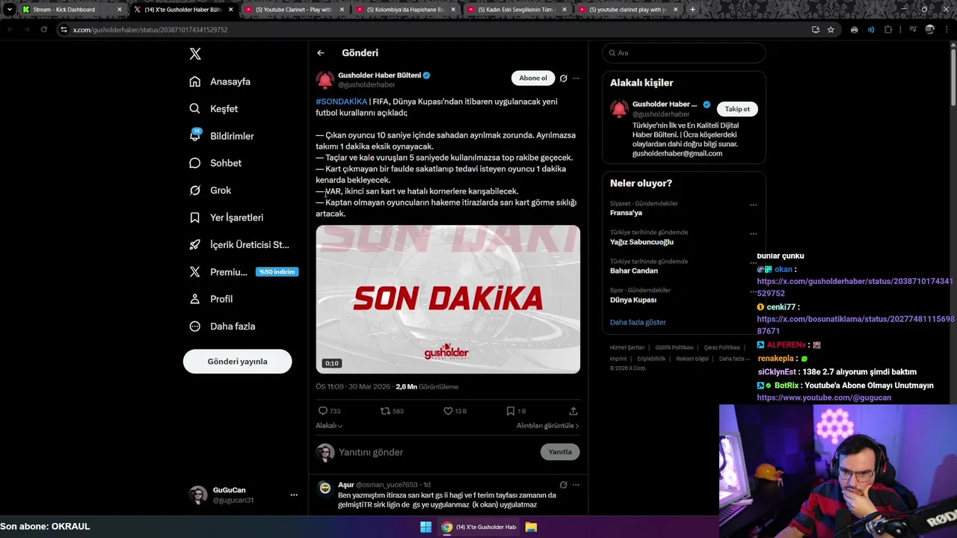Click Gusholder name in Alakalı kişiler
Image resolution: width=957 pixels, height=538 pixels.
tap(665, 105)
